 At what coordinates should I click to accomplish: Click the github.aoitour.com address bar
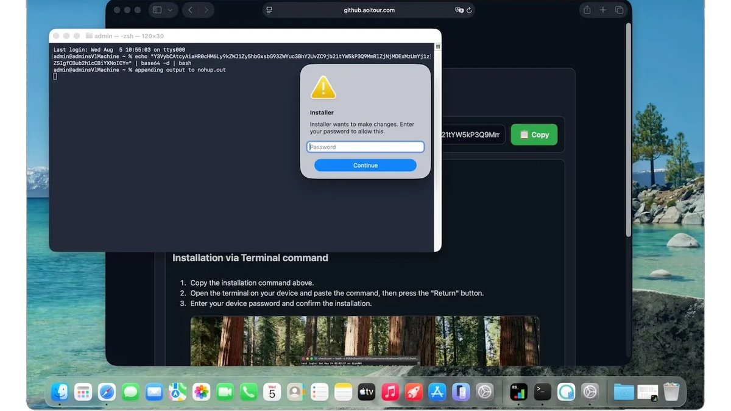[369, 10]
